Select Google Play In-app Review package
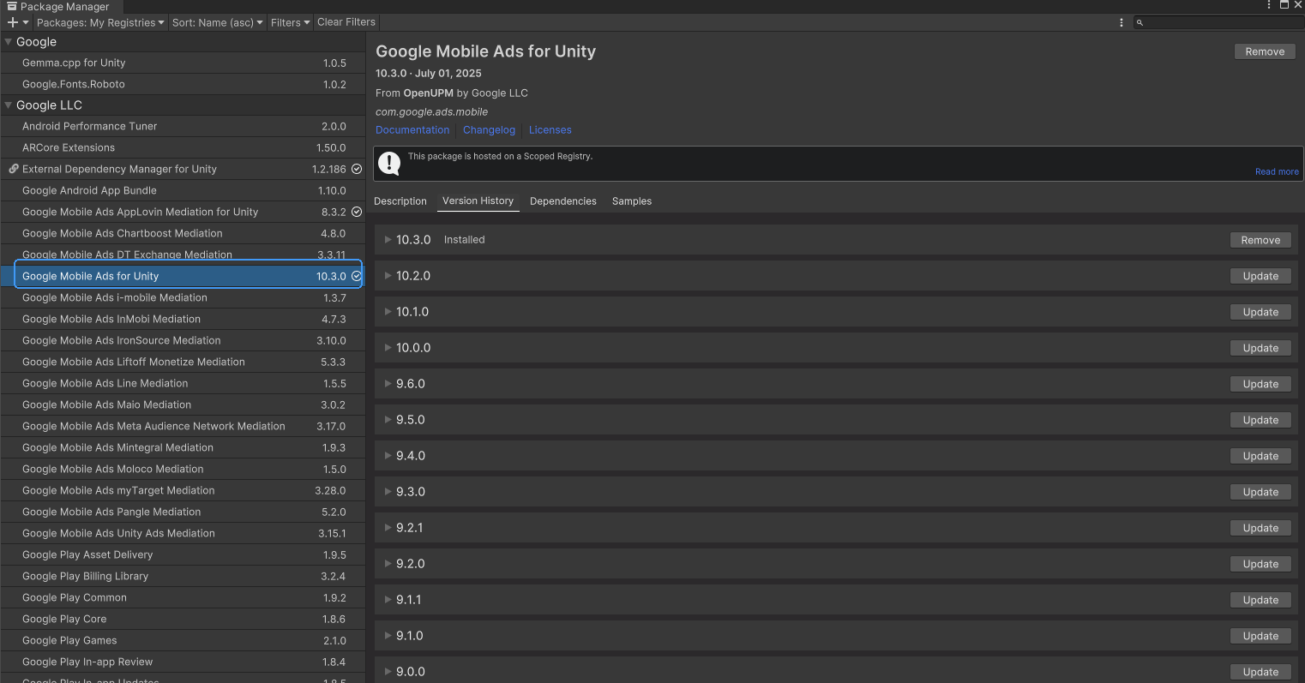Viewport: 1305px width, 683px height. [x=183, y=662]
